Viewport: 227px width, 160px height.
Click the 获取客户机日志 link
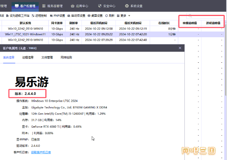tap(41, 152)
